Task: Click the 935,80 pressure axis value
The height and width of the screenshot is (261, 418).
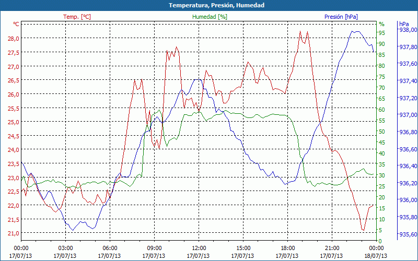Action: click(408, 217)
